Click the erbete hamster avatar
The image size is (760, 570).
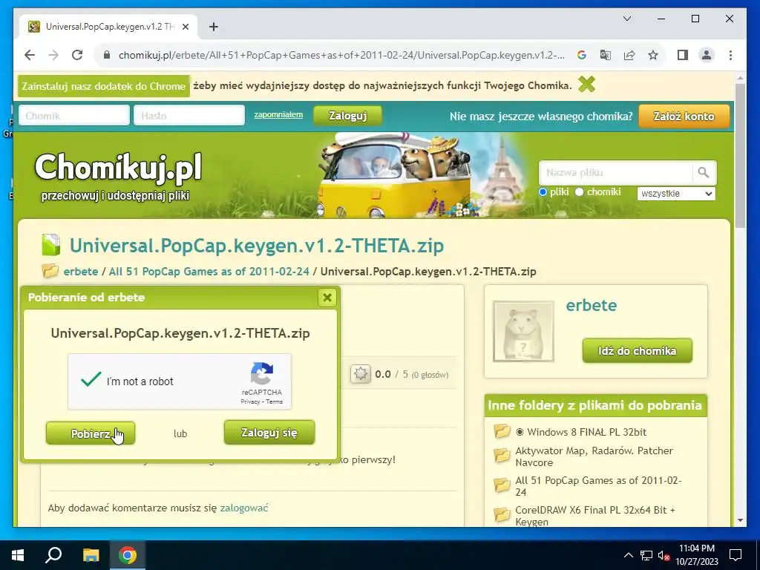pyautogui.click(x=523, y=332)
